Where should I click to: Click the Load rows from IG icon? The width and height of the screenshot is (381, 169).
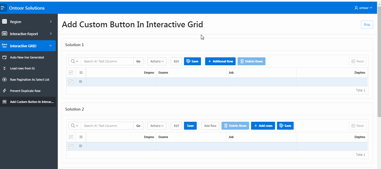tap(5, 68)
